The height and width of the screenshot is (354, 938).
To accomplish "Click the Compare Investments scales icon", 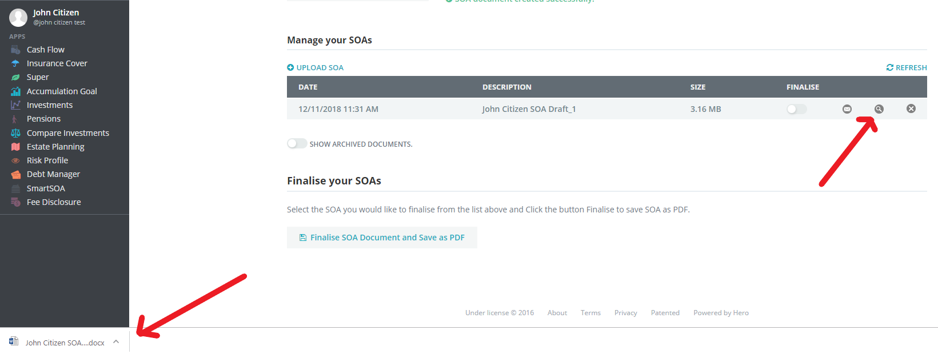I will coord(15,133).
